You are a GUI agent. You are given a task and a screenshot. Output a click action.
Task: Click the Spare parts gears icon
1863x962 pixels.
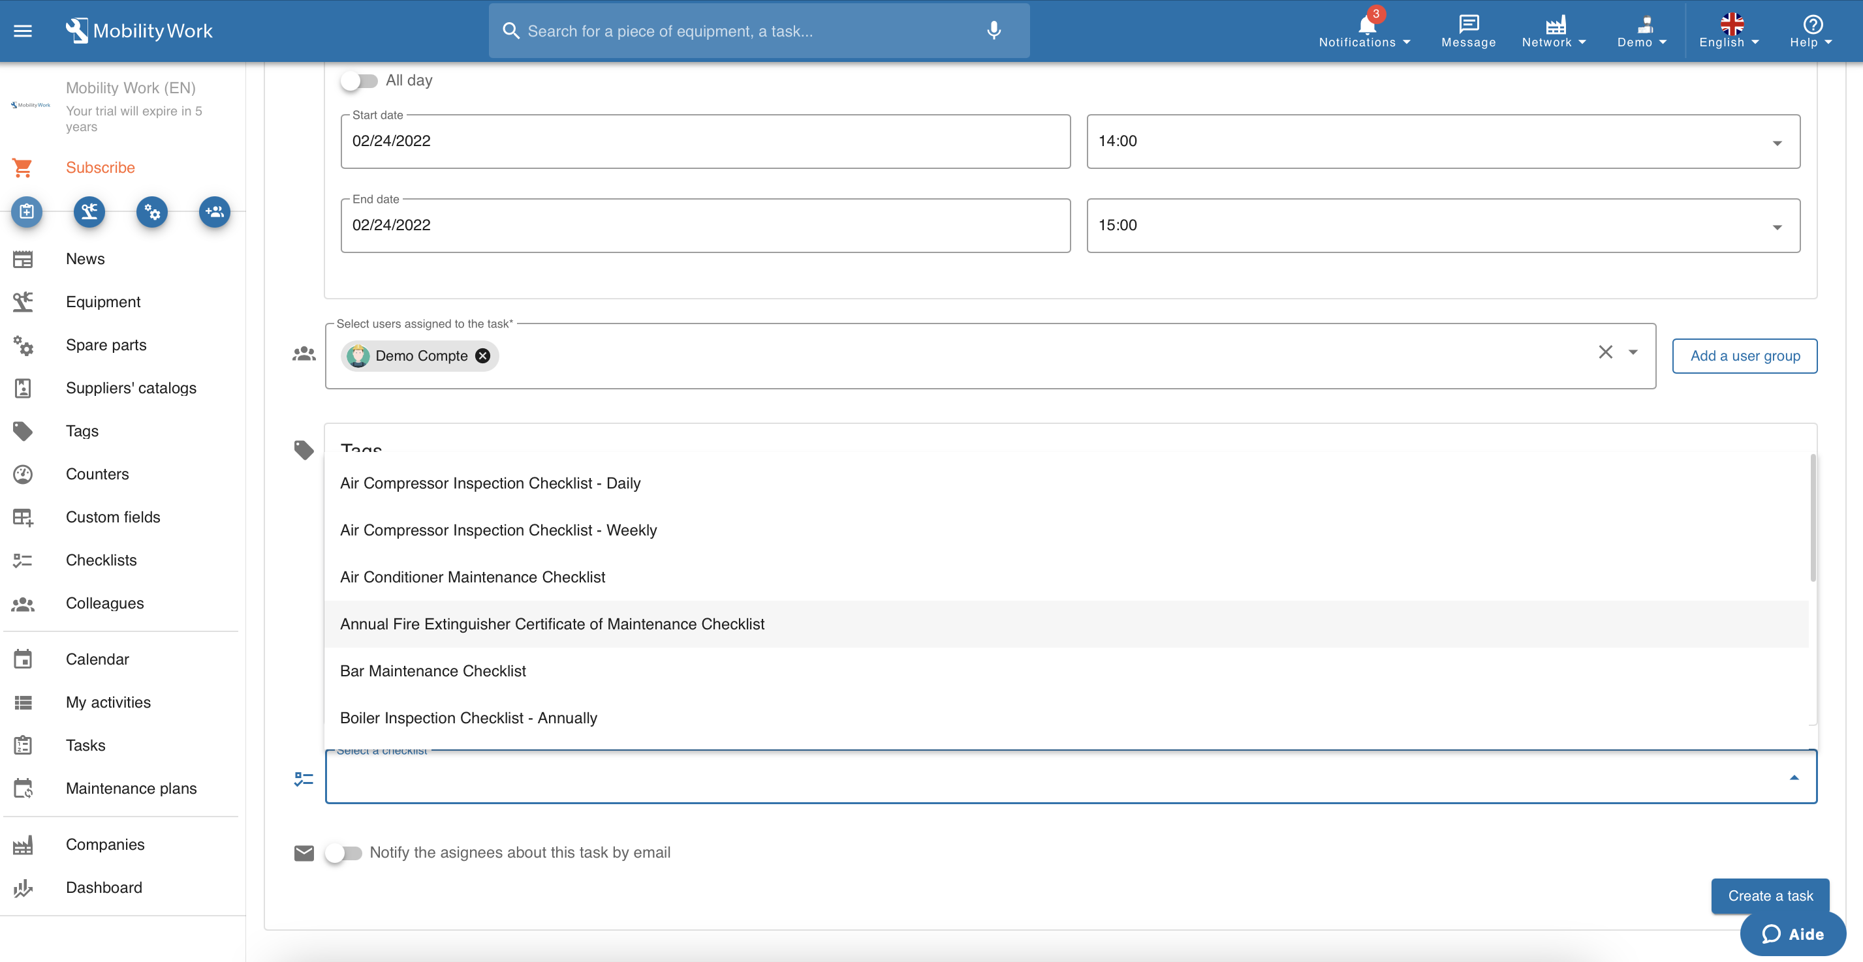23,346
